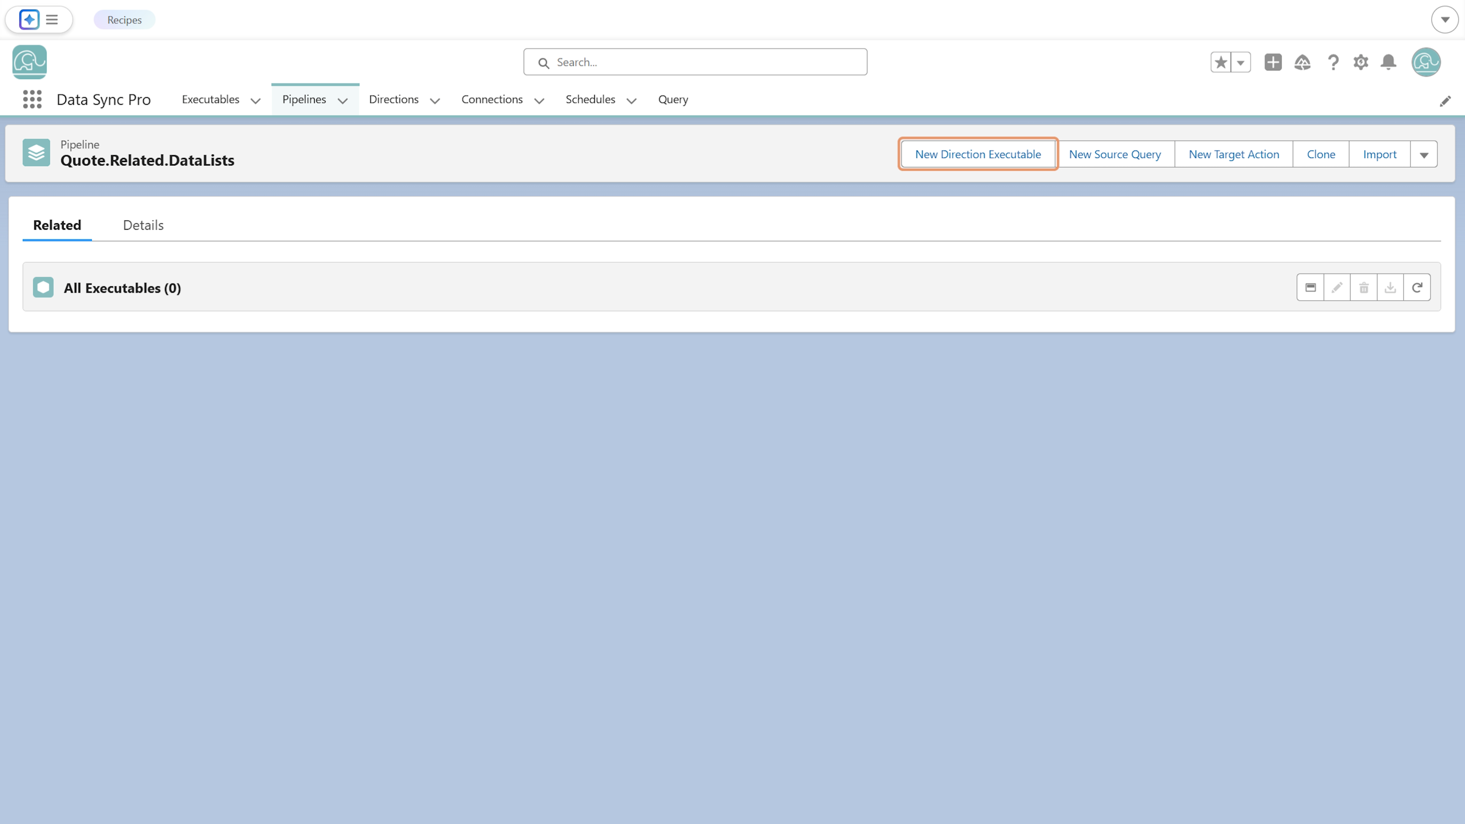This screenshot has width=1465, height=824.
Task: Open the Schedules tab
Action: (x=590, y=99)
